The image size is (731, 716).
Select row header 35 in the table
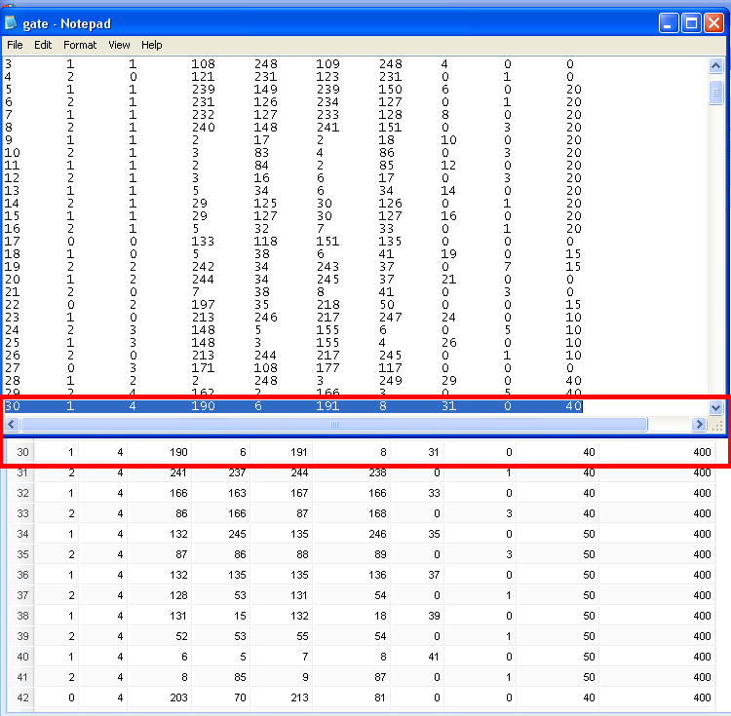tap(22, 554)
